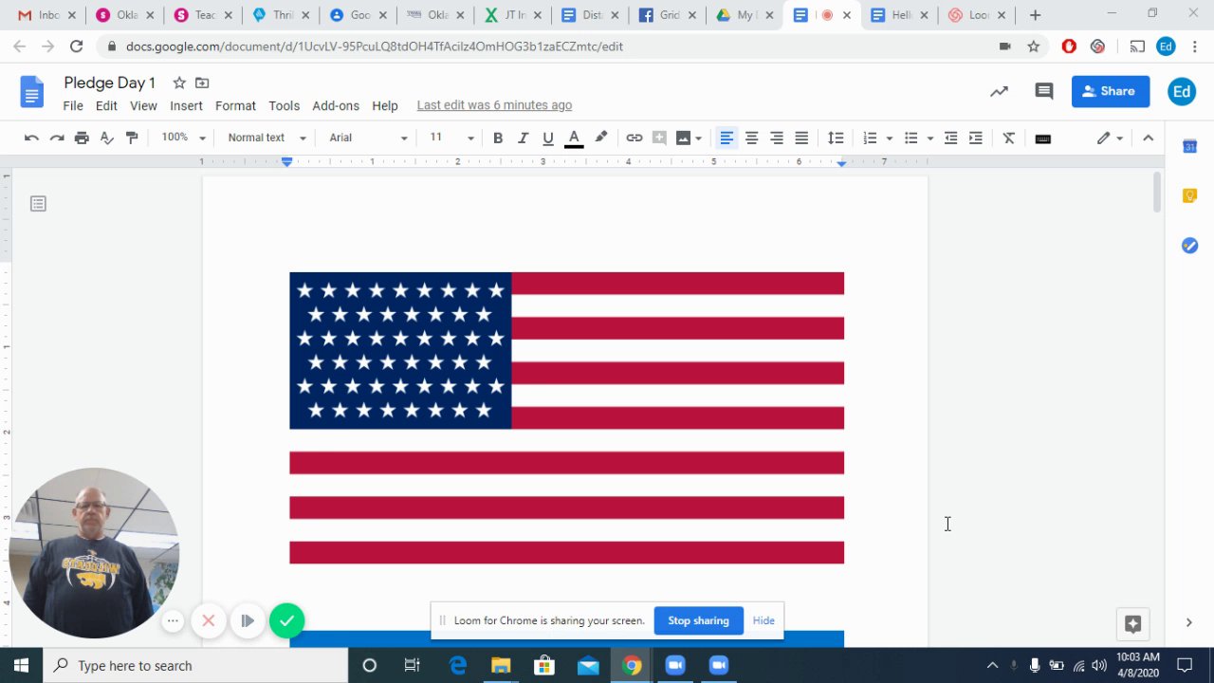Viewport: 1214px width, 683px height.
Task: Click the Redo icon in toolbar
Action: click(x=57, y=138)
